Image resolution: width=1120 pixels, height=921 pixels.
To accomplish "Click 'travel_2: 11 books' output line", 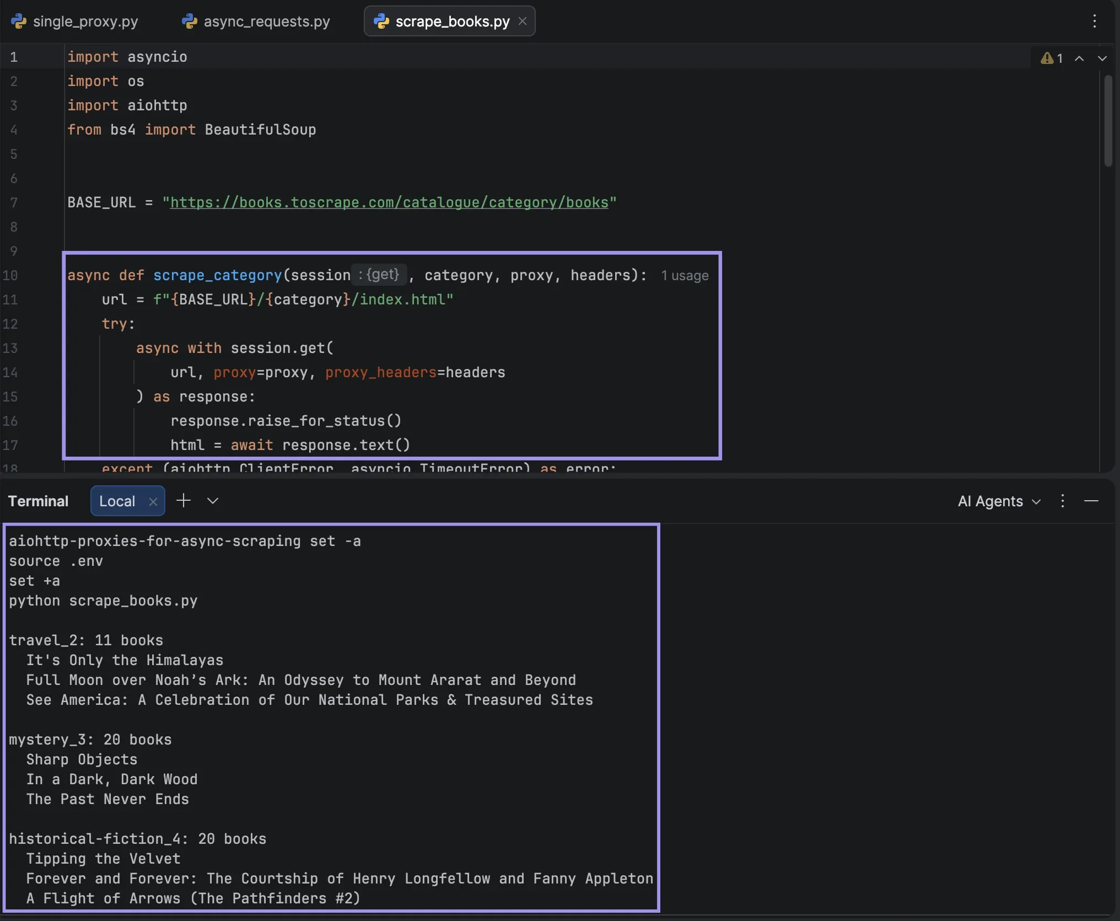I will click(86, 640).
